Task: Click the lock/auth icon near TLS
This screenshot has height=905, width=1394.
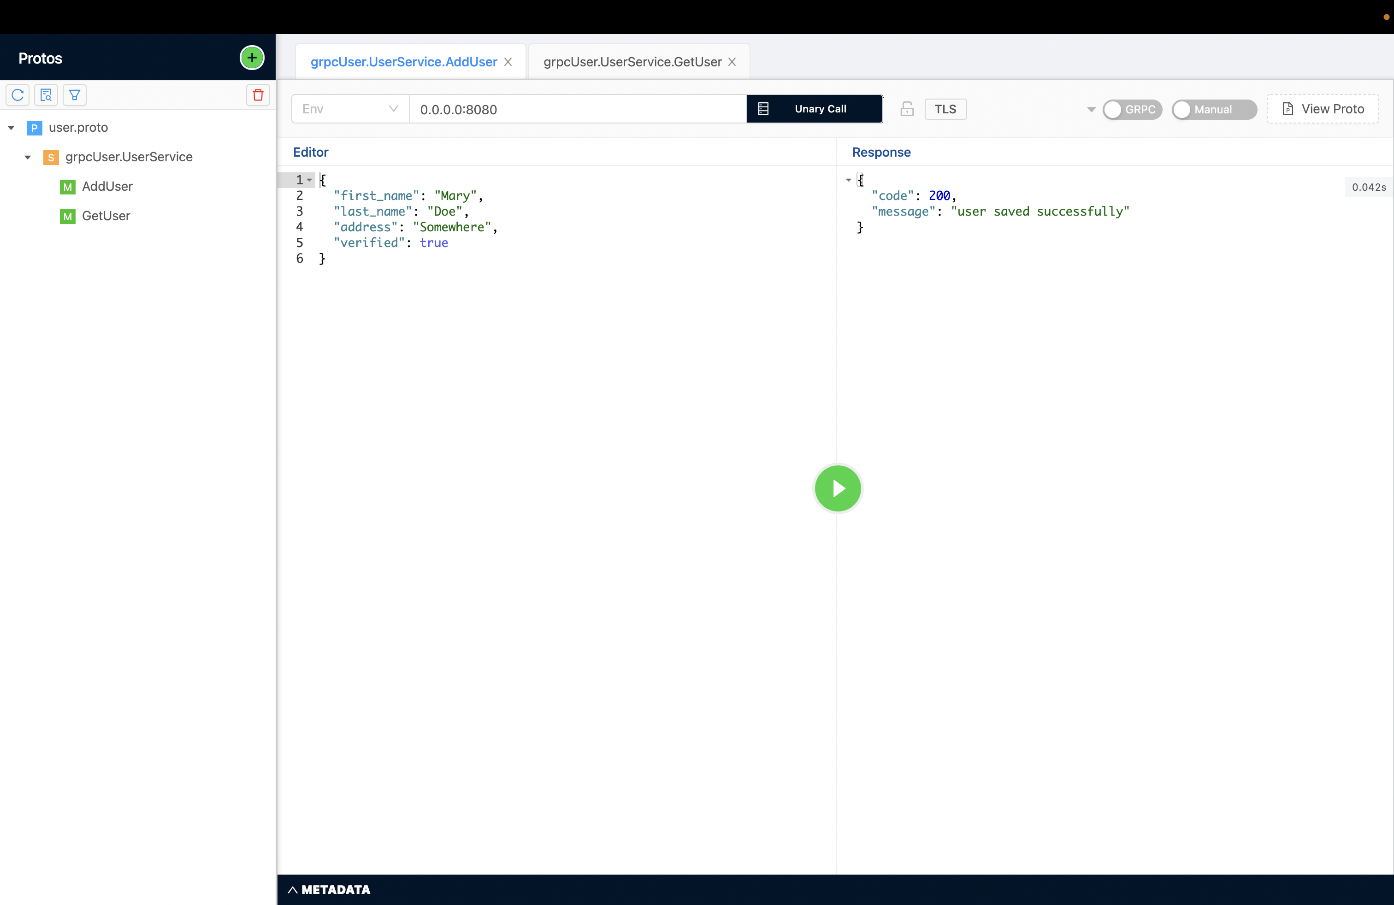Action: [907, 109]
